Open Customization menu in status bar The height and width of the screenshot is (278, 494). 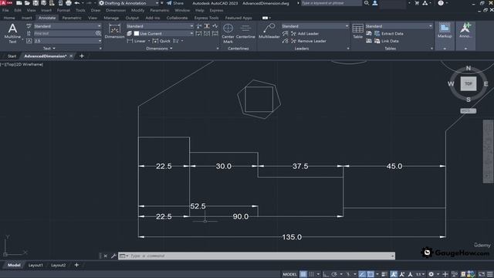pos(490,274)
